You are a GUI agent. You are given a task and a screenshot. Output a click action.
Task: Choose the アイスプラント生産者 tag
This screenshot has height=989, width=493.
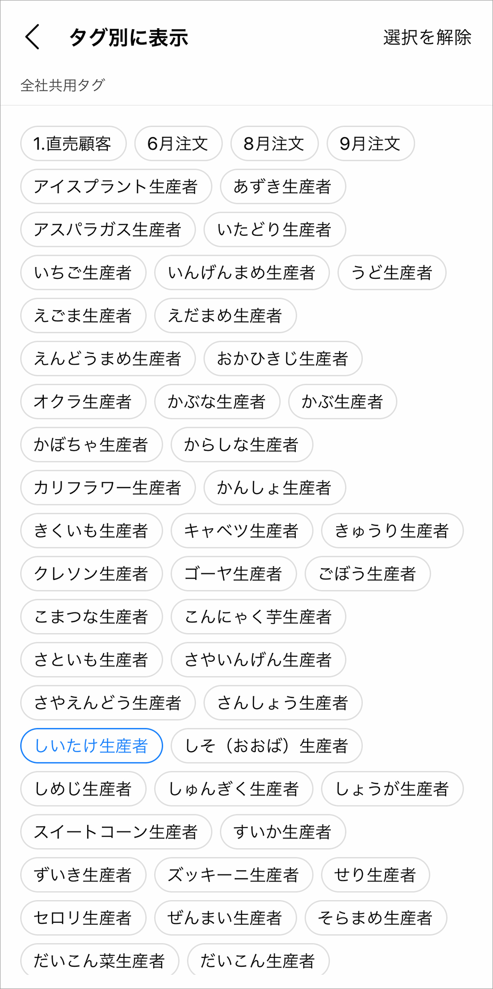(x=116, y=187)
